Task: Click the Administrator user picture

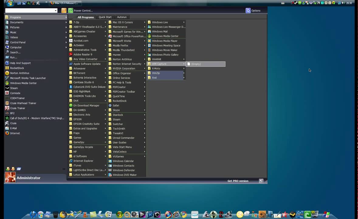Action: [x=10, y=177]
